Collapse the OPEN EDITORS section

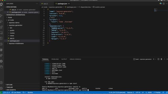11,7
